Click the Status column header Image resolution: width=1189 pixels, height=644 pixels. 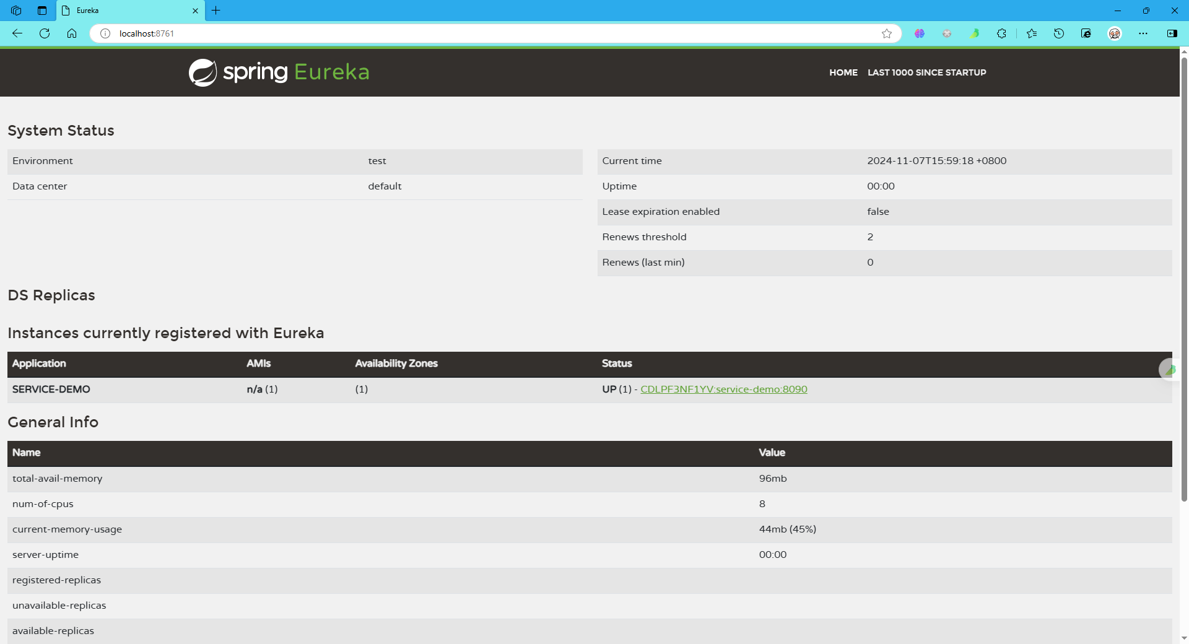click(x=617, y=363)
